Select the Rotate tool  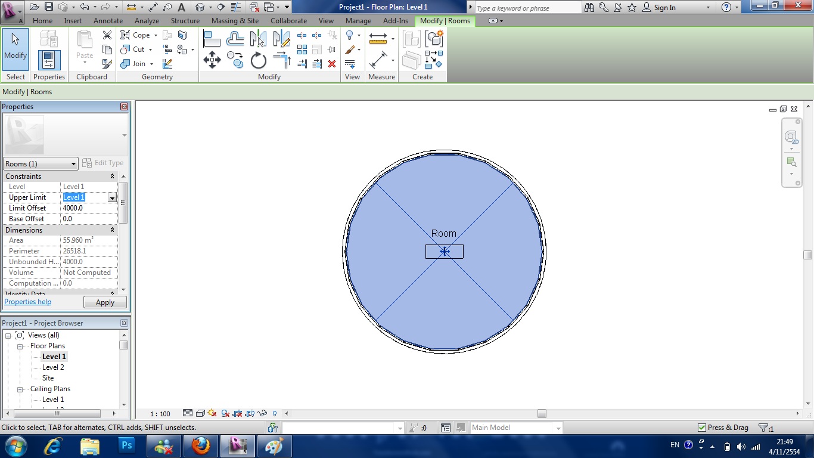tap(257, 59)
